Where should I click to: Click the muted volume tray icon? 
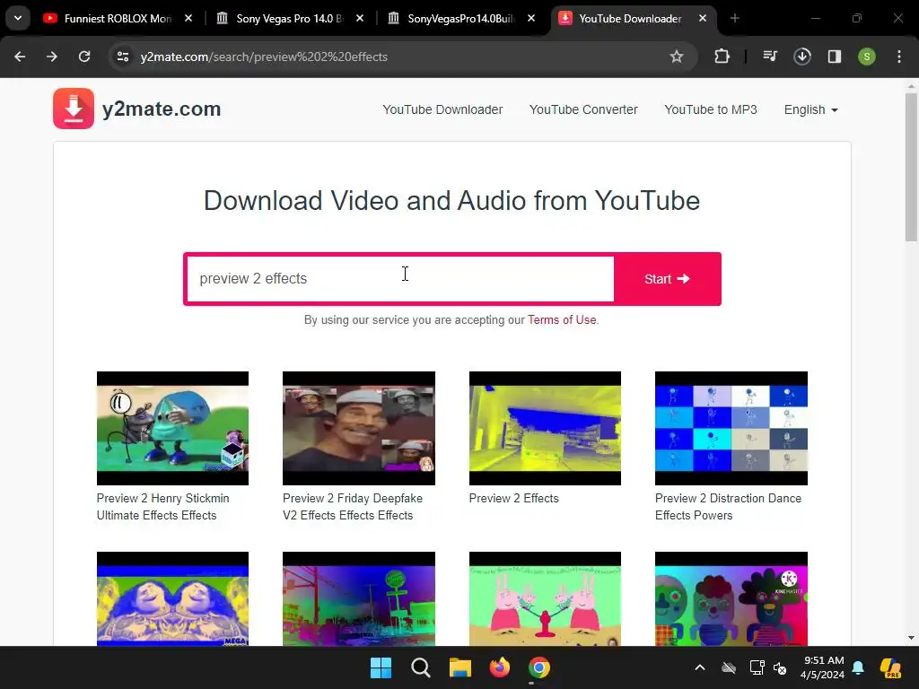[780, 667]
